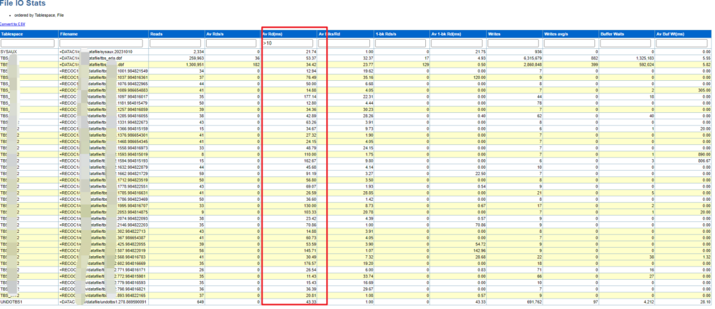Click the 1-bk Rds/s value 129

pos(425,65)
